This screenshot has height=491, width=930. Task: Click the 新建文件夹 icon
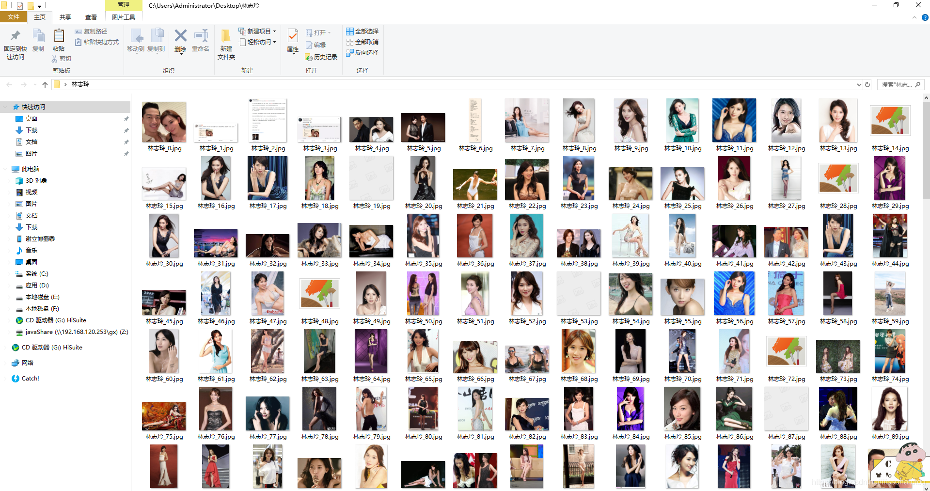(226, 36)
